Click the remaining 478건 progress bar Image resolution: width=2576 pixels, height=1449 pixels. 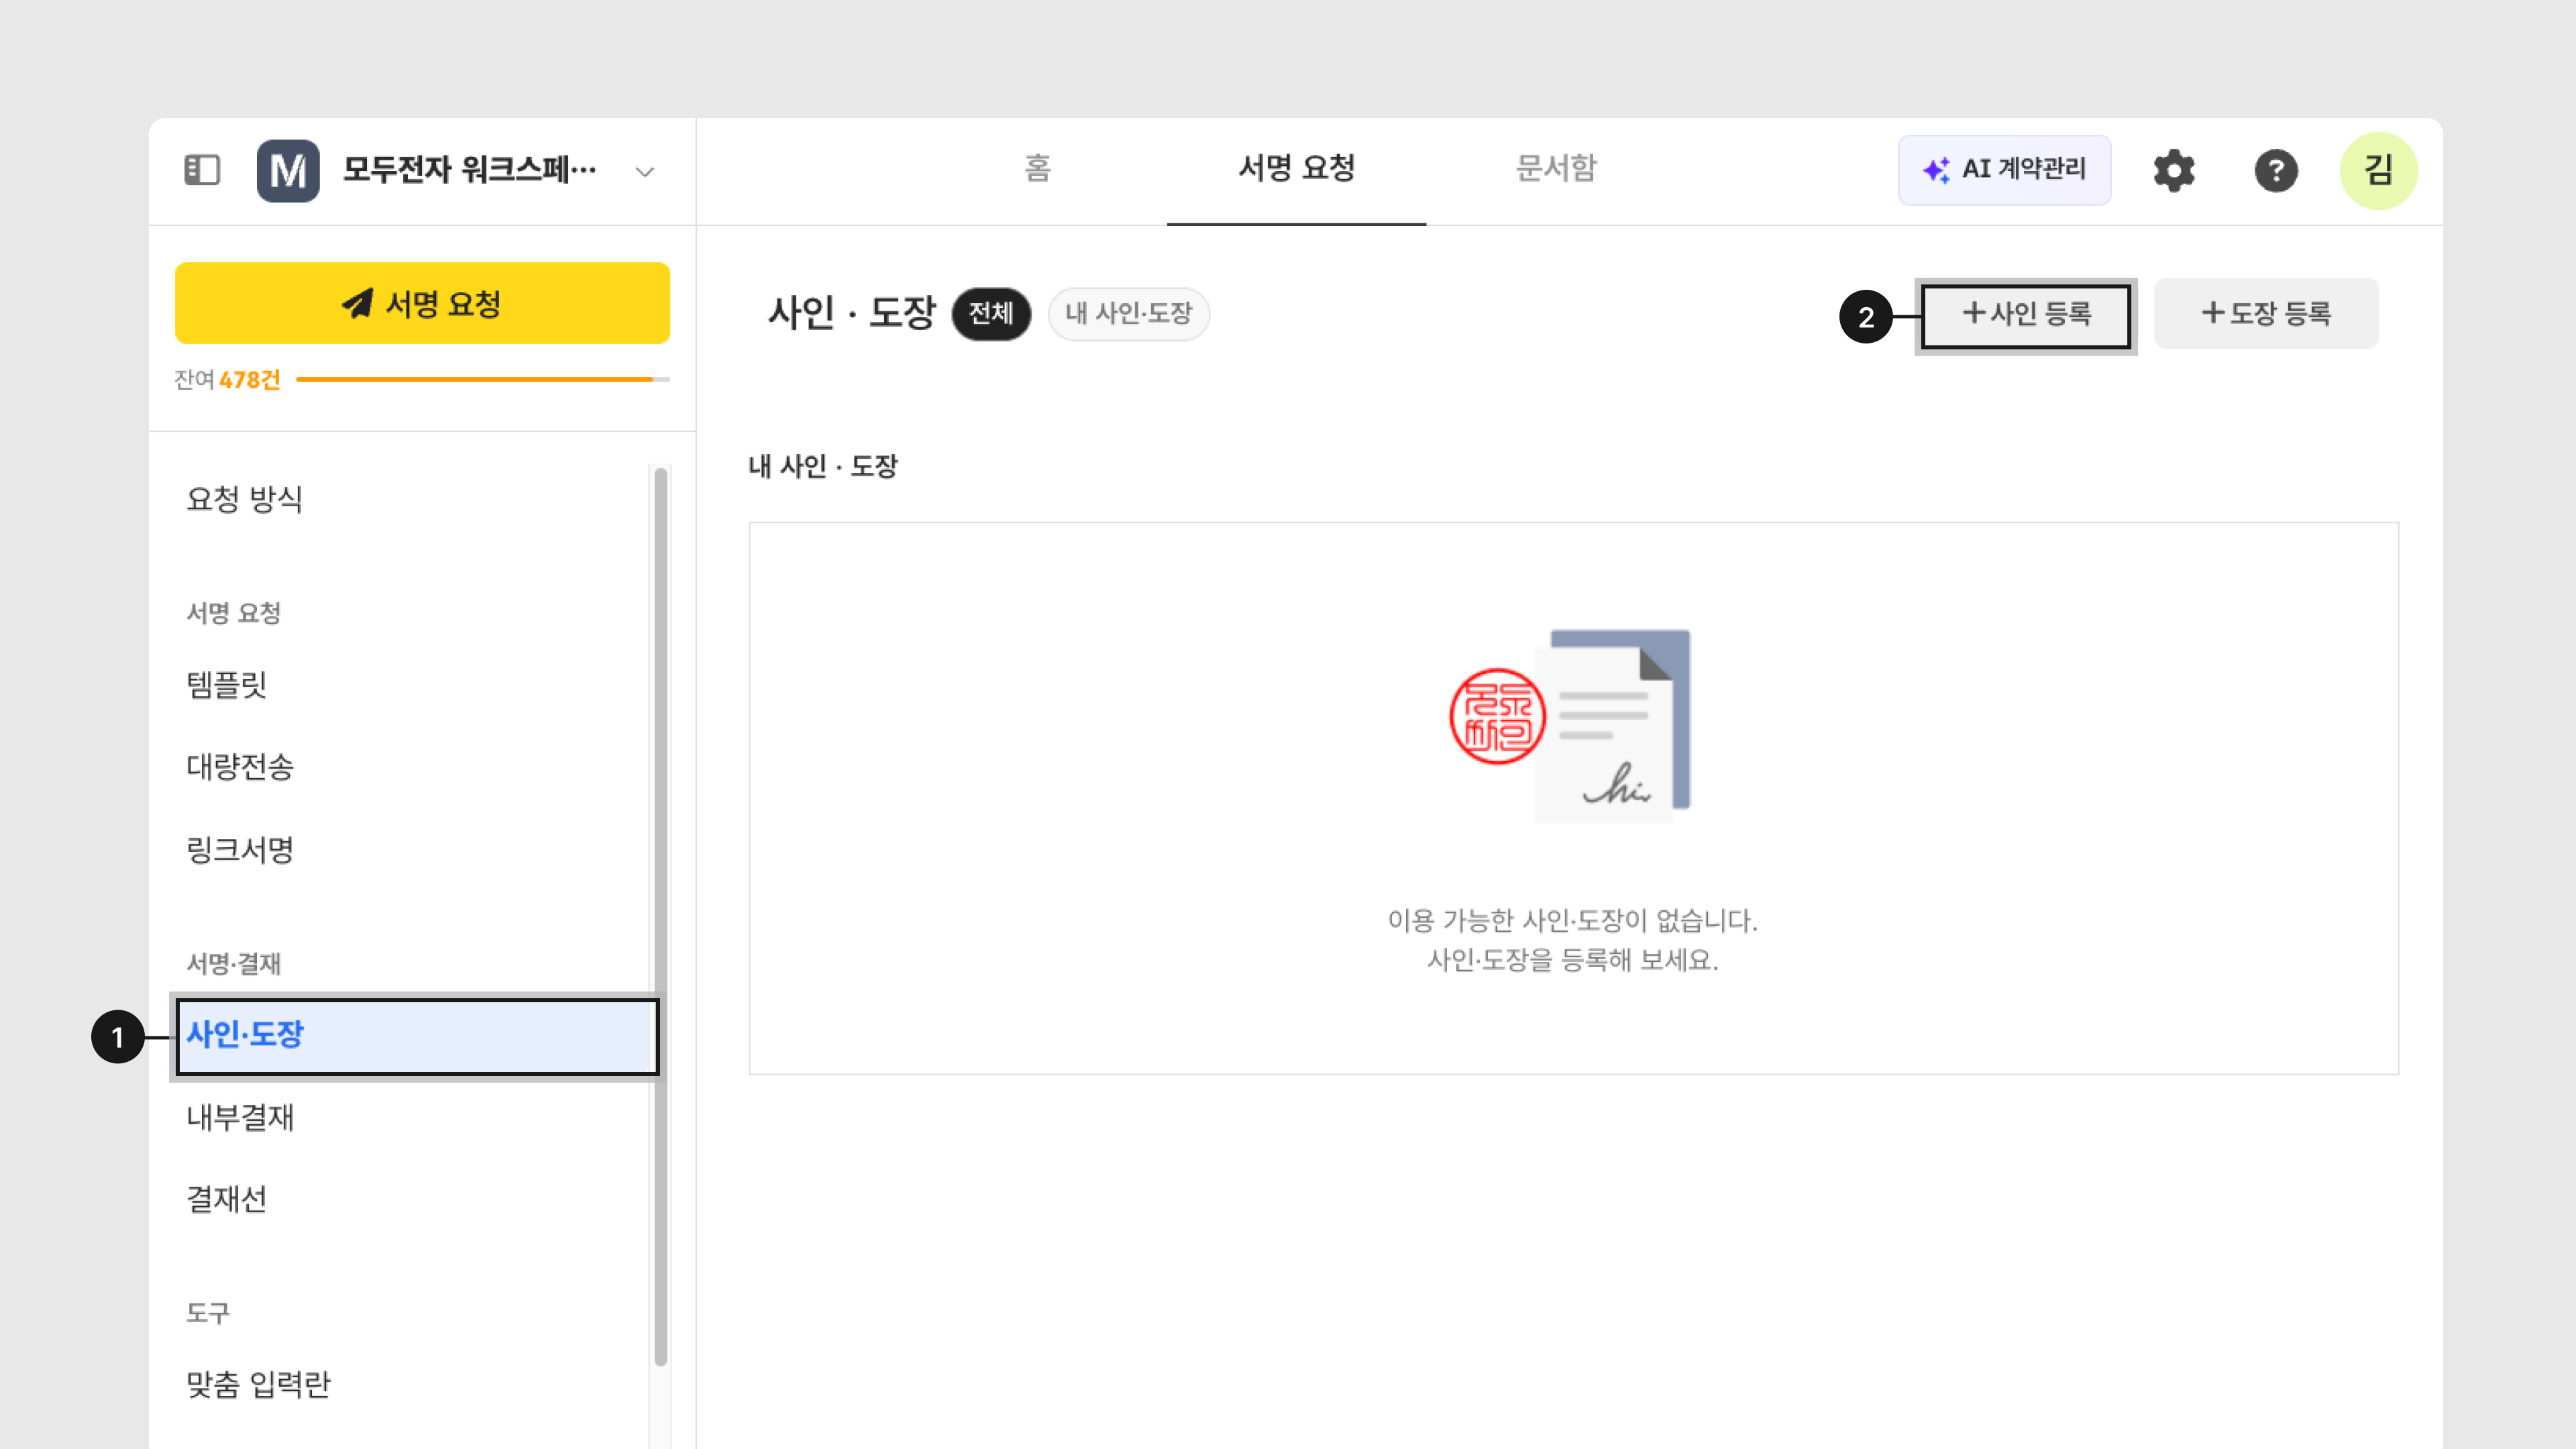(482, 380)
